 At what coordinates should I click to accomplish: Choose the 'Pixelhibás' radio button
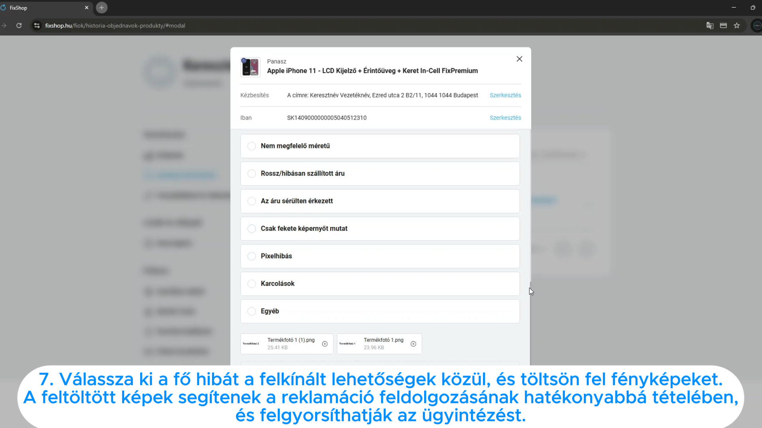pos(251,256)
